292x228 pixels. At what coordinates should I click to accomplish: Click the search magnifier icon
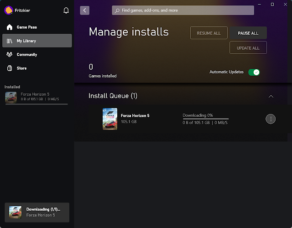point(117,10)
